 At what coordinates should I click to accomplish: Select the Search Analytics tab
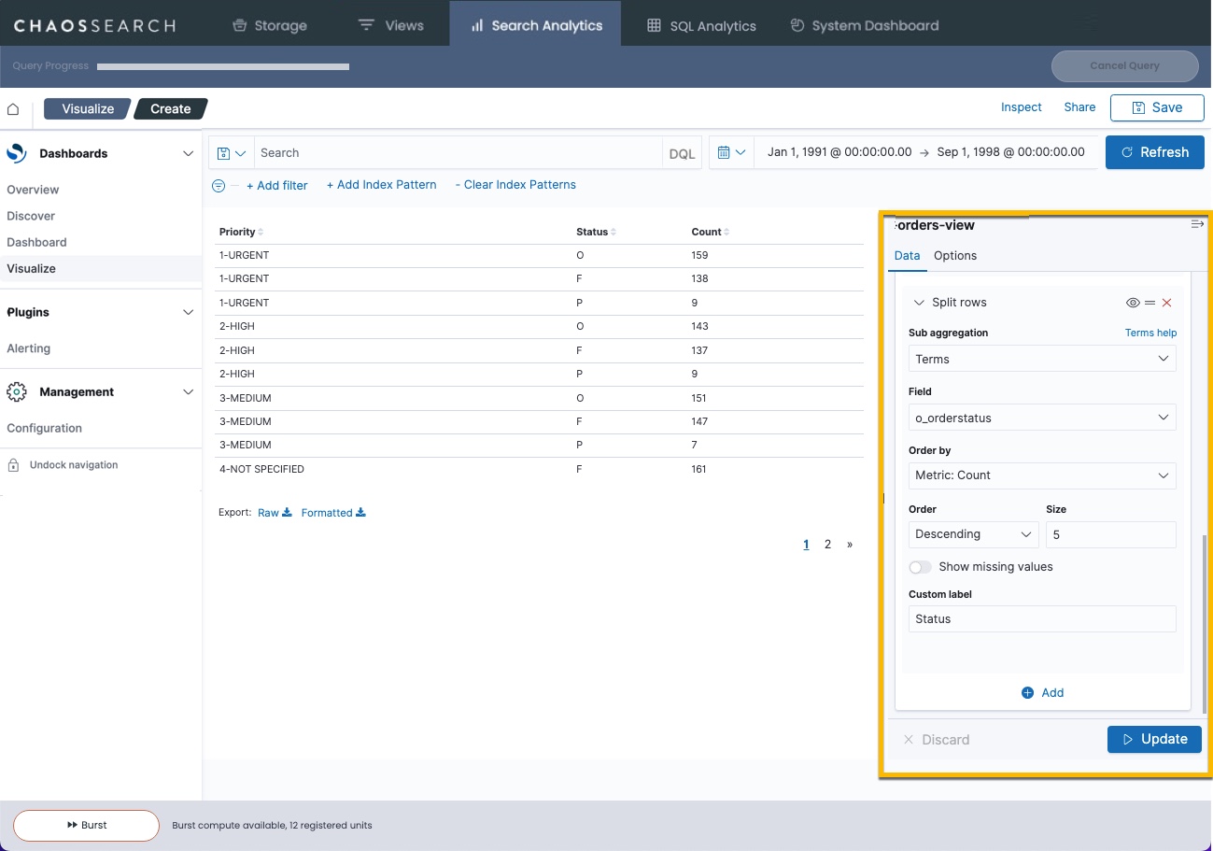535,23
